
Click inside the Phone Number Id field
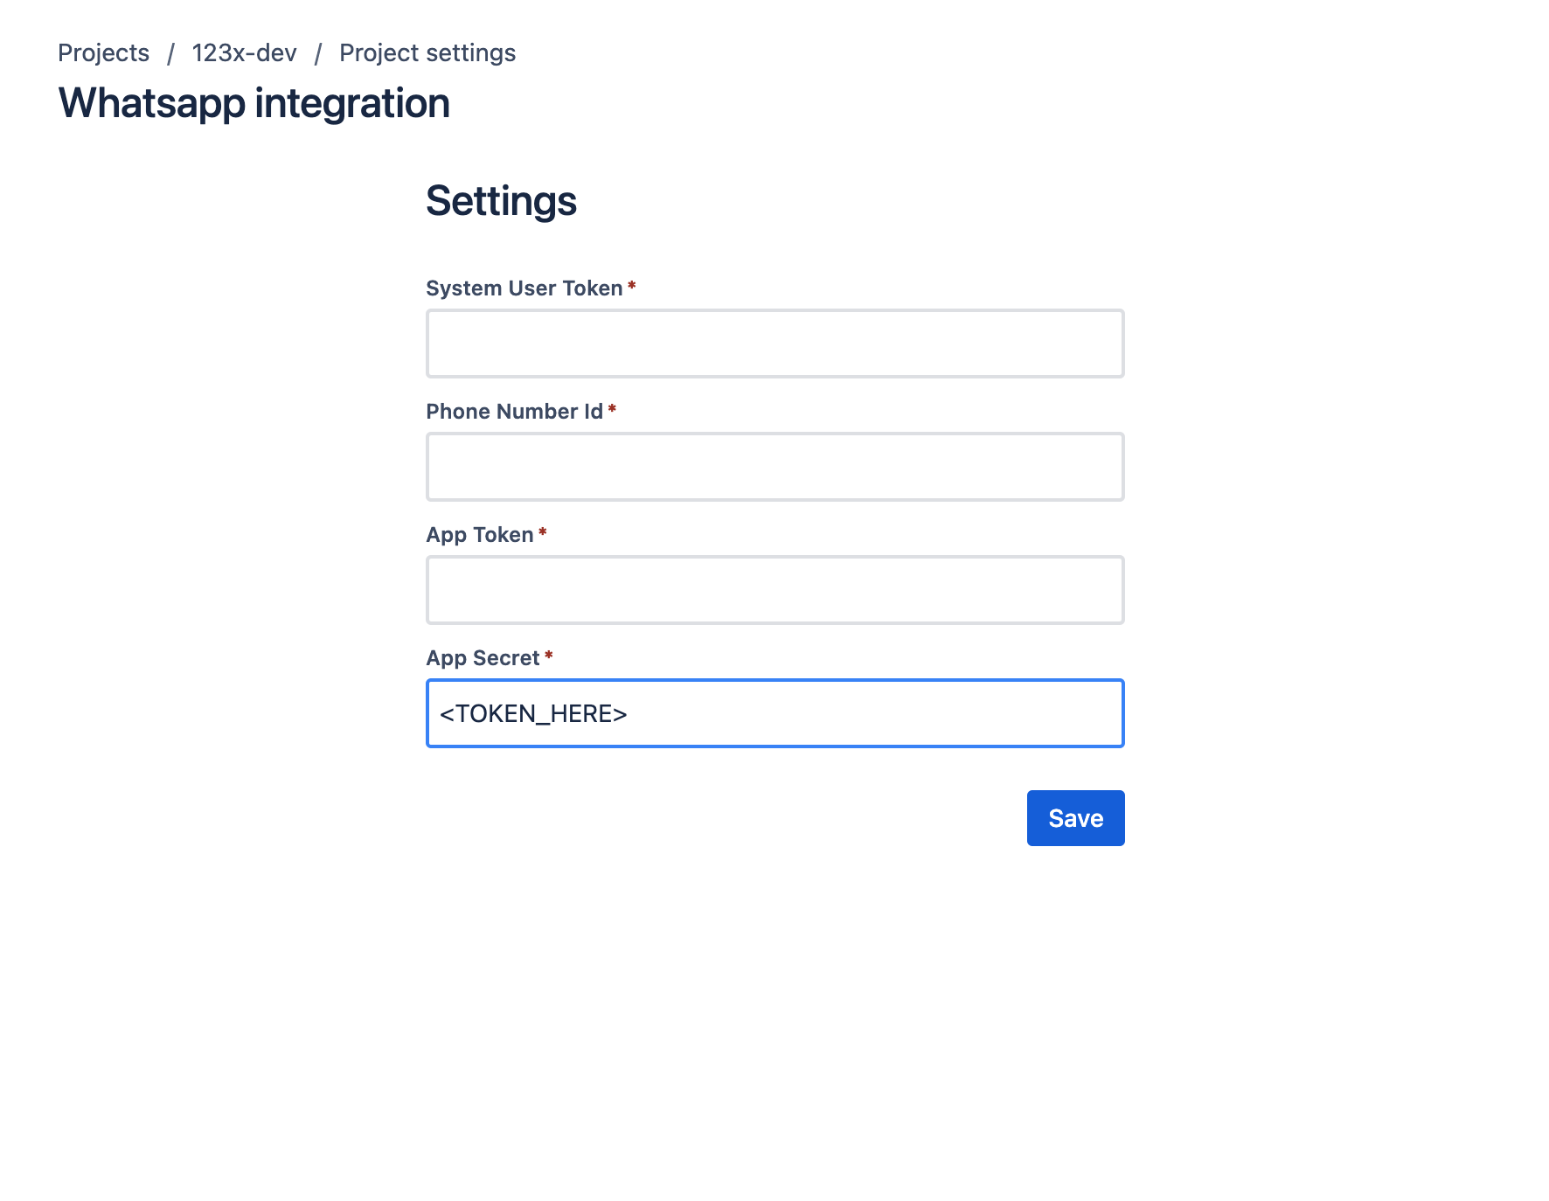[x=774, y=466]
